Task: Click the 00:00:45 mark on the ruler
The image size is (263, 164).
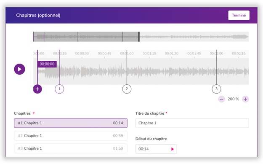Action: 104,54
